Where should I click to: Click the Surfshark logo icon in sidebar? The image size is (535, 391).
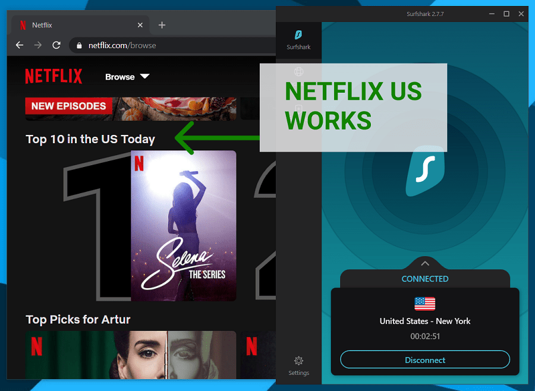click(x=298, y=35)
